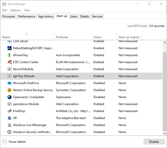
Task: Go to the Services tab
Action: pos(97,16)
